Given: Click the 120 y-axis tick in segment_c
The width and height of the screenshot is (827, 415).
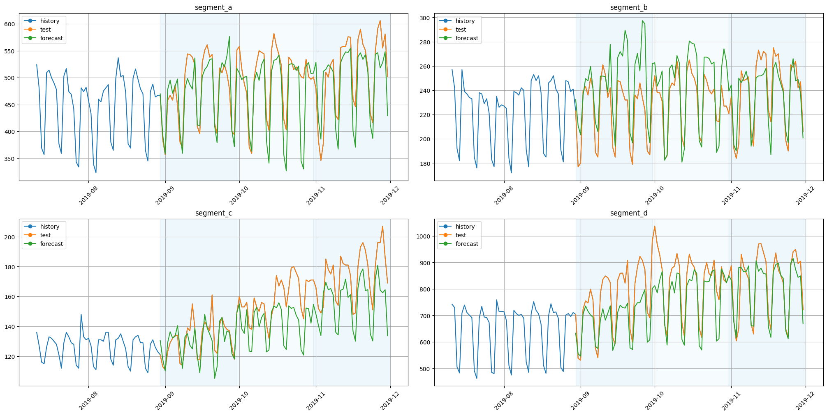Looking at the screenshot, I should click(x=10, y=357).
